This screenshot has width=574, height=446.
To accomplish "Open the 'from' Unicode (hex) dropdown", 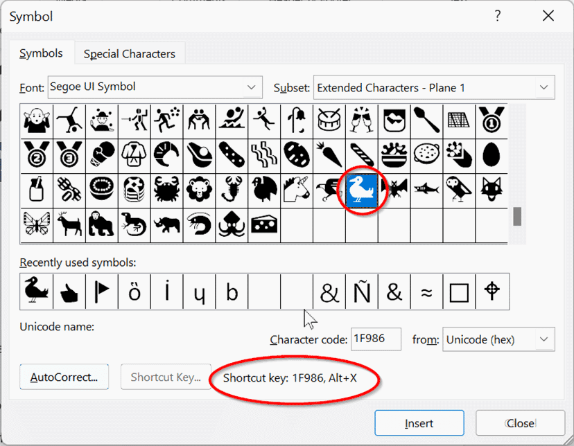I will coord(542,339).
